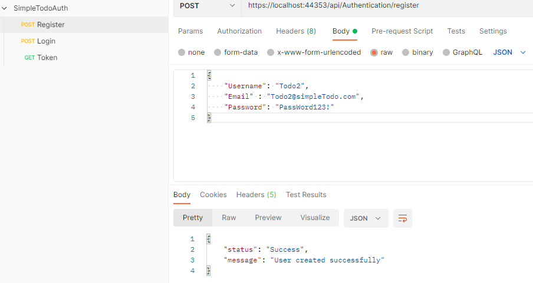The height and width of the screenshot is (283, 533).
Task: Open the request Headers (8) tab
Action: coord(296,31)
